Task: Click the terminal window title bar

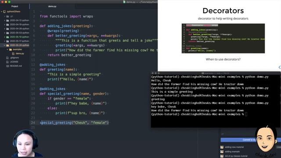Action: (216, 73)
